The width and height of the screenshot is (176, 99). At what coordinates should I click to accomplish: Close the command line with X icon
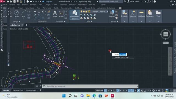(x=37, y=86)
